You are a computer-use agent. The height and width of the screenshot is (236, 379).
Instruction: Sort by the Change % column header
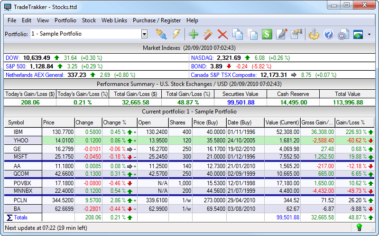120,123
